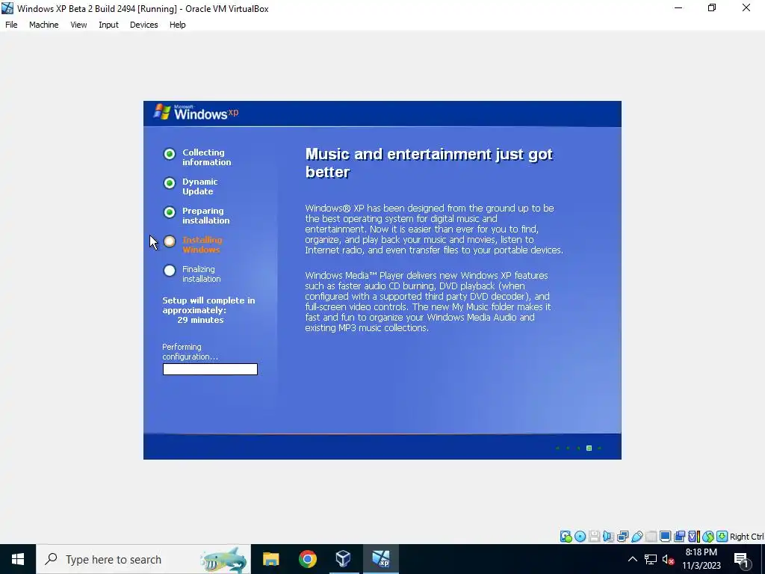This screenshot has width=765, height=574.
Task: Click the virtual display monitor status icon
Action: pos(665,537)
